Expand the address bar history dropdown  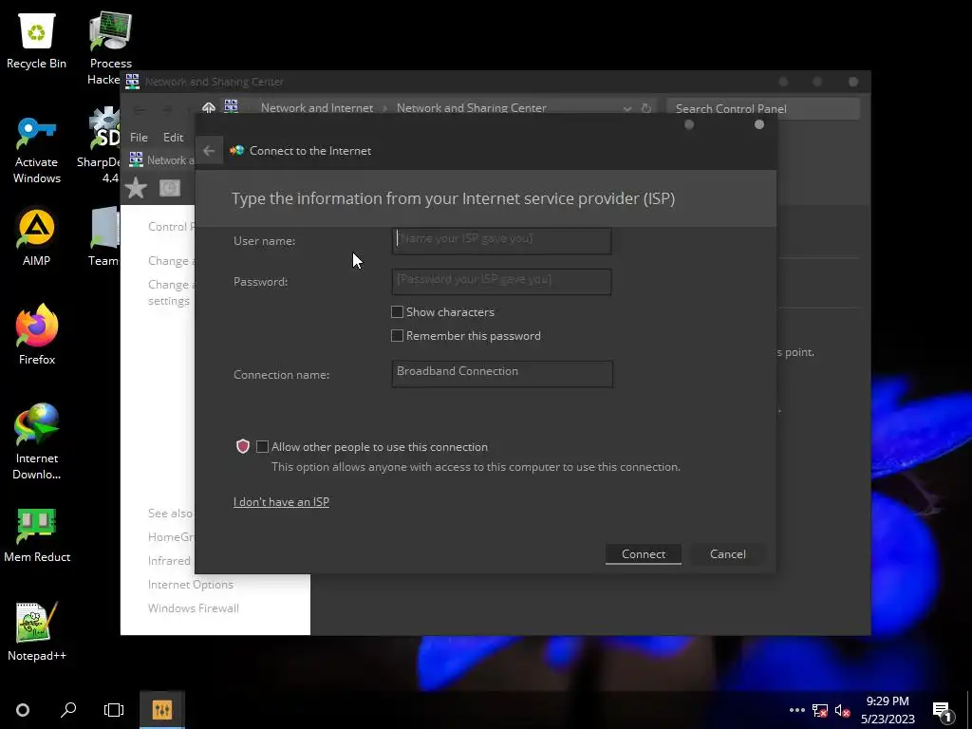tap(627, 108)
